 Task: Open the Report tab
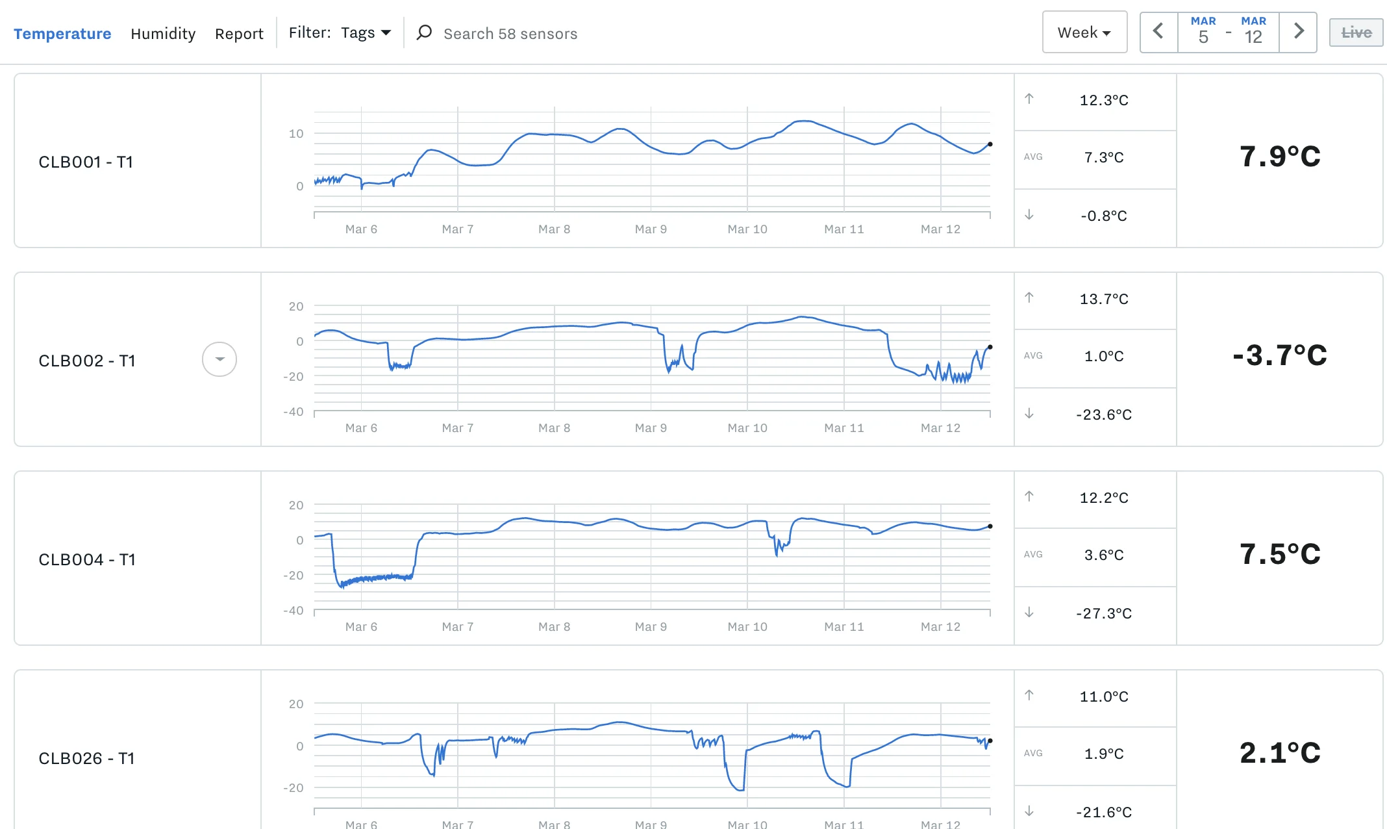tap(239, 34)
